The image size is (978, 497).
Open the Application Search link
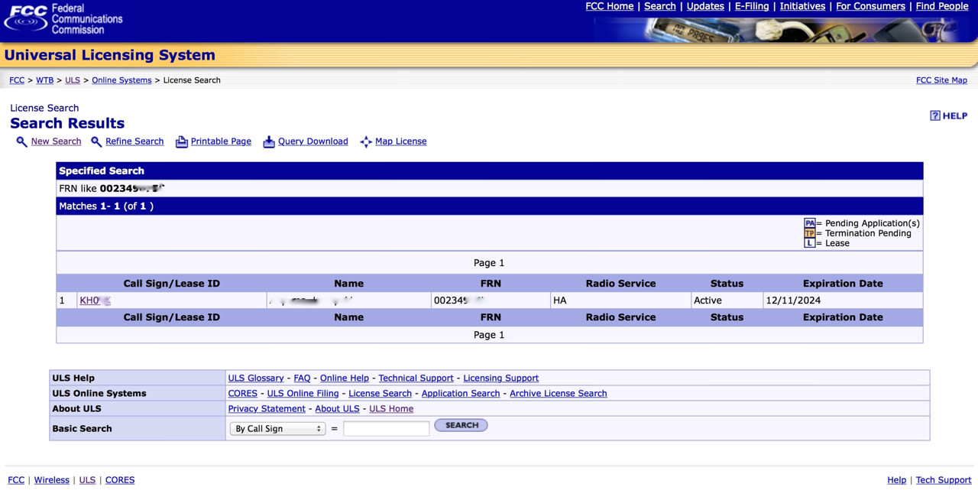pos(461,394)
